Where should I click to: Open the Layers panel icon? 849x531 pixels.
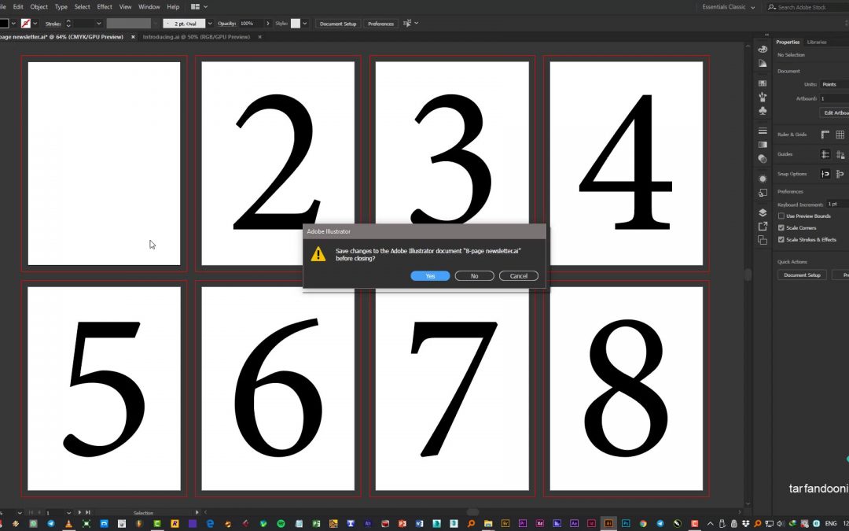click(x=763, y=212)
